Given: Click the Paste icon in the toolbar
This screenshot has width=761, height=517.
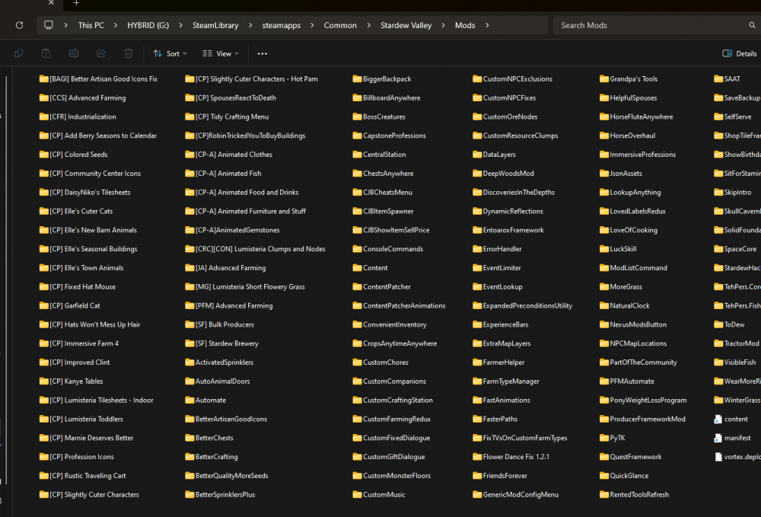Looking at the screenshot, I should 46,53.
